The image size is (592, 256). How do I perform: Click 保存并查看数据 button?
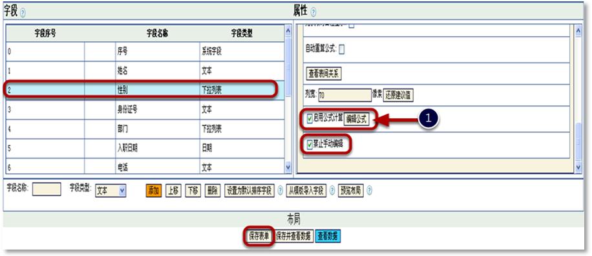(293, 237)
